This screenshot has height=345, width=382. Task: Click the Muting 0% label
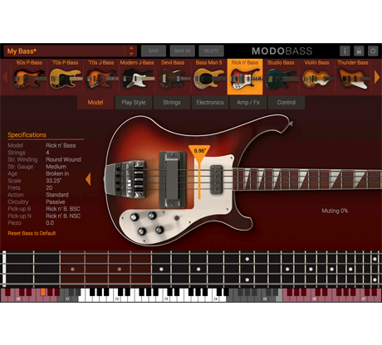coord(335,211)
